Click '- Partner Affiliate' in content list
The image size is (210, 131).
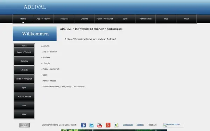click(49, 81)
